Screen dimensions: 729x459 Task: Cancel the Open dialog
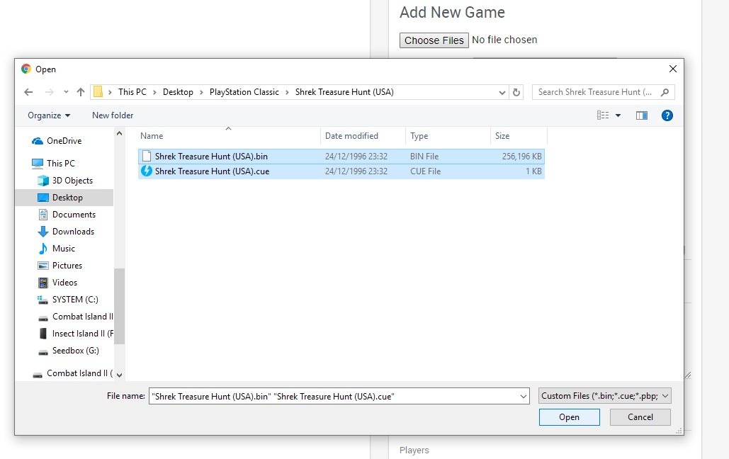[x=640, y=417]
